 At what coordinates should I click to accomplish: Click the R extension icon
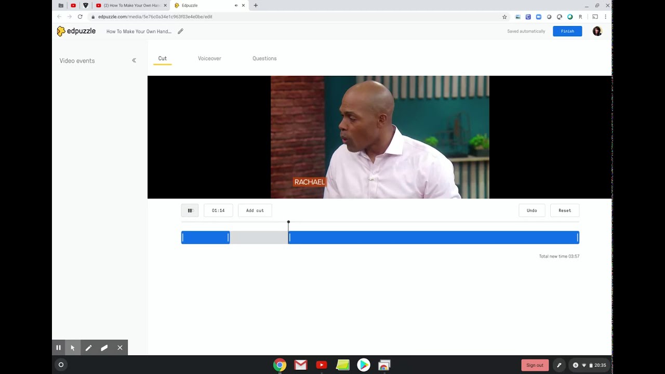click(x=580, y=17)
